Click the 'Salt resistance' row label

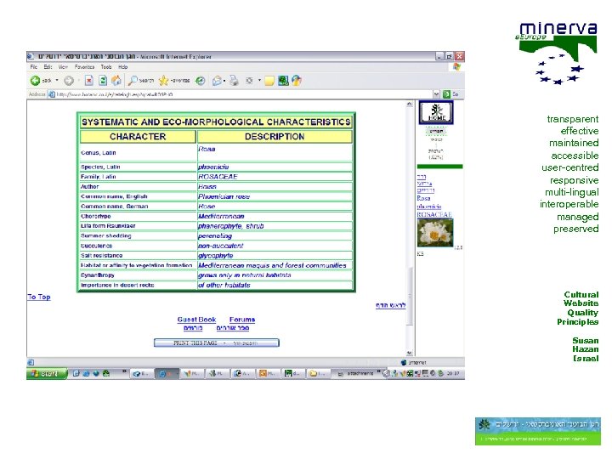pos(102,256)
